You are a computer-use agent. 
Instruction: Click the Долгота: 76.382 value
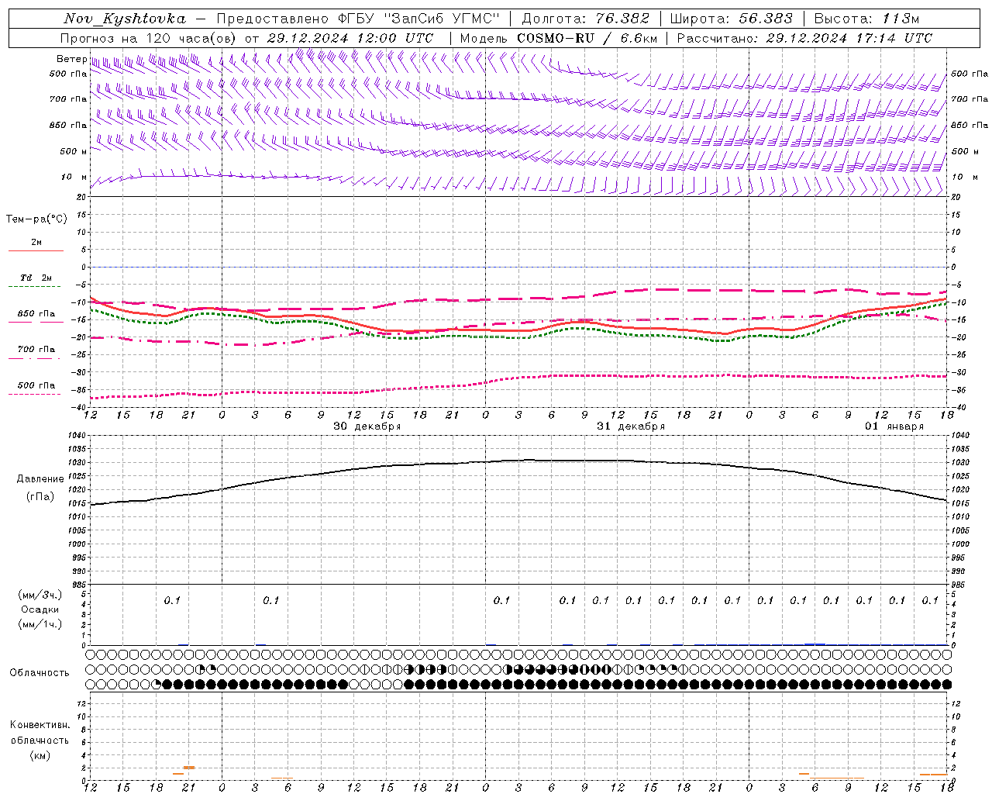[586, 19]
